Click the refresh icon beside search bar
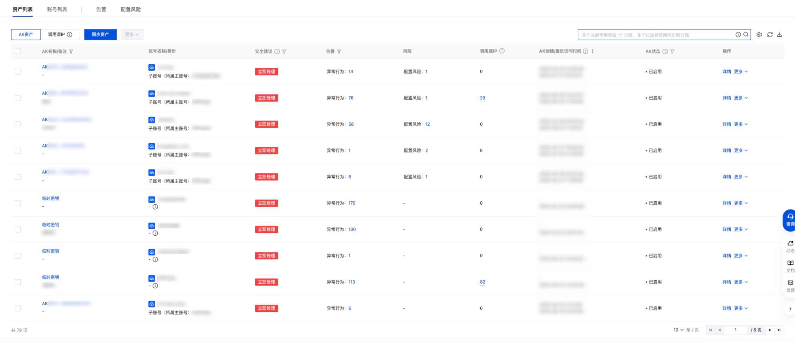 770,35
